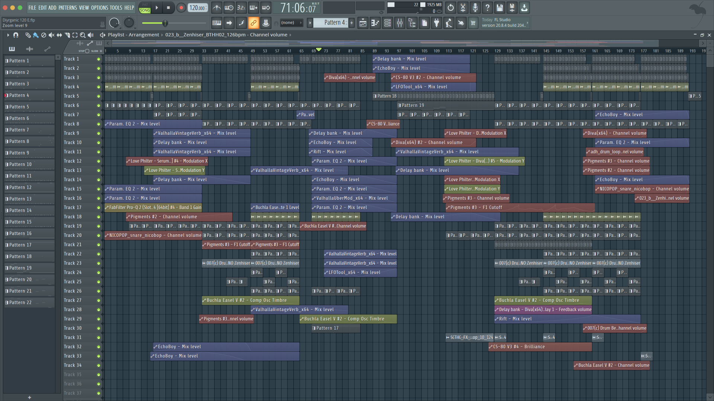Open the Mixer window
The image size is (714, 401).
400,23
